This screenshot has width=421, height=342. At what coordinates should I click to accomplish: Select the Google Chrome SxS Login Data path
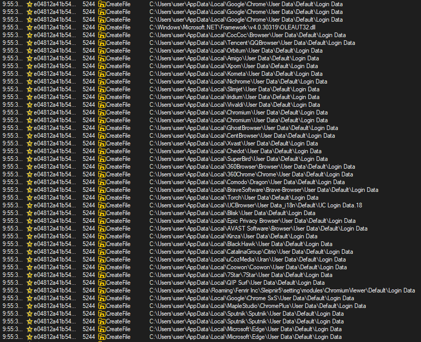pos(252,298)
